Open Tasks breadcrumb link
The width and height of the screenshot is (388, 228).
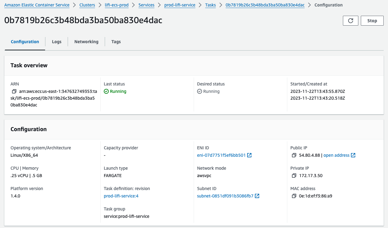210,5
